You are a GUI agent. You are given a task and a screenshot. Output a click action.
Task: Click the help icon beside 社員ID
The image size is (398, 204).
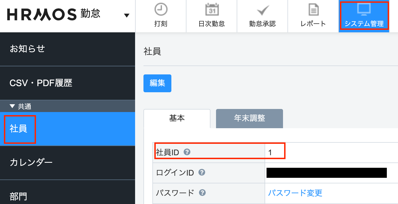coord(187,152)
